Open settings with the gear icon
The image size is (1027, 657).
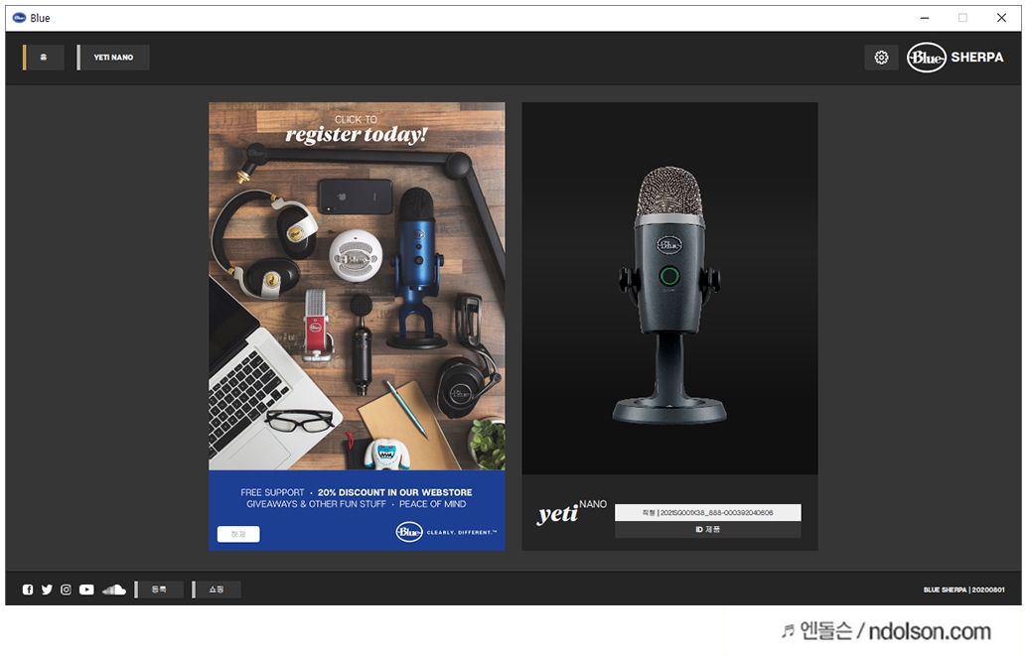[x=881, y=58]
